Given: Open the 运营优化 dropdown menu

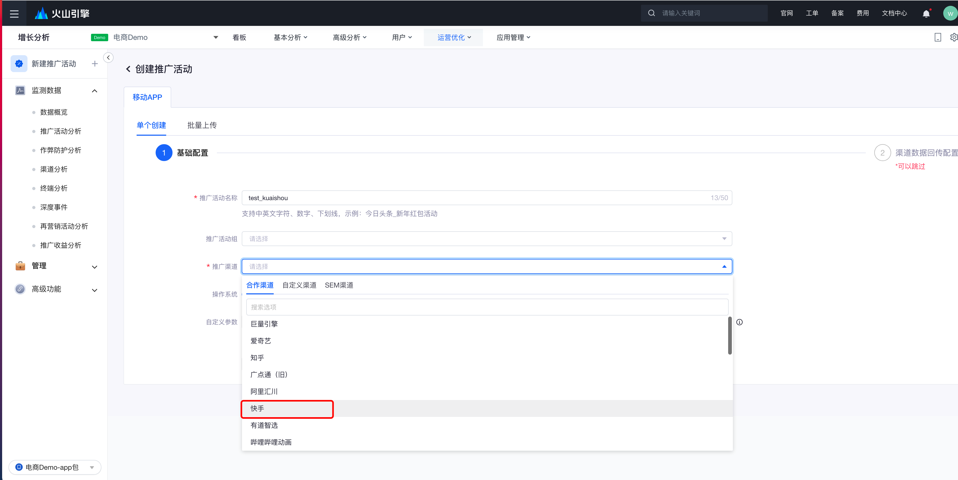Looking at the screenshot, I should pyautogui.click(x=454, y=37).
